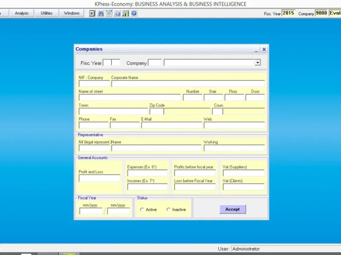Image resolution: width=341 pixels, height=255 pixels.
Task: Click the Expenses (Ex. 6*) field
Action: 147,173
